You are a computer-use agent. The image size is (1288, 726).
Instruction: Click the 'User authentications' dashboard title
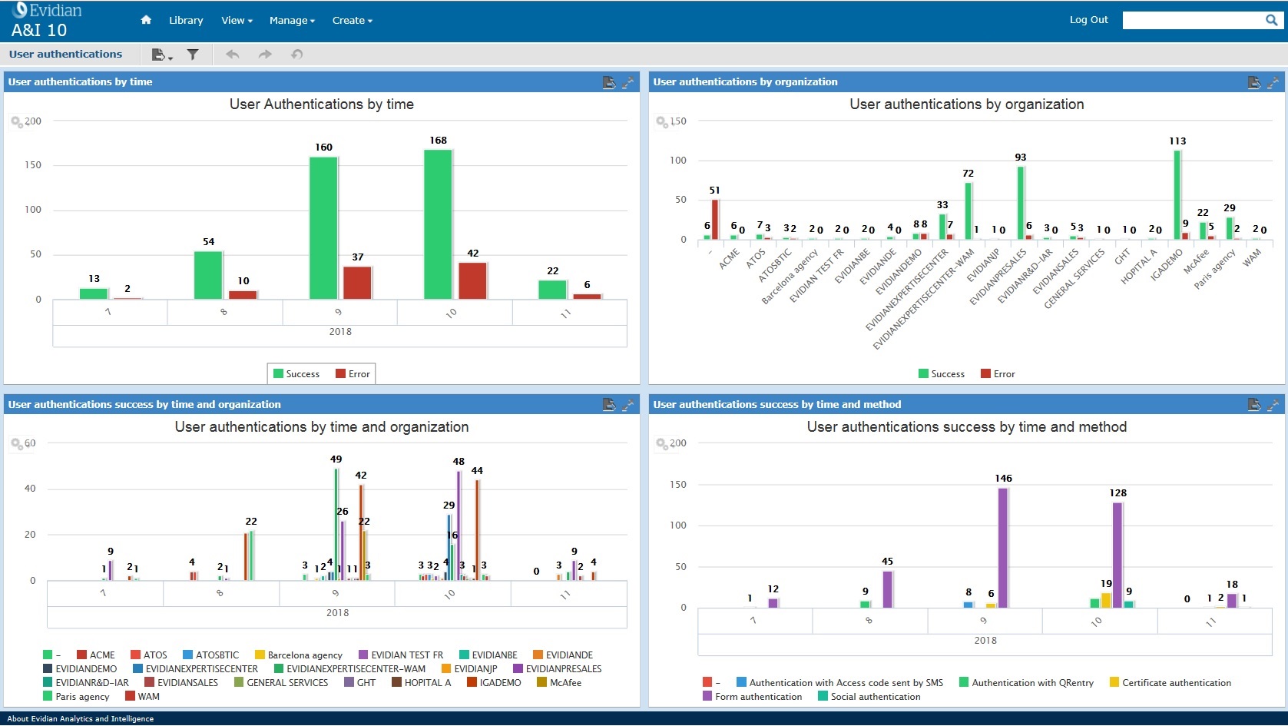point(65,55)
